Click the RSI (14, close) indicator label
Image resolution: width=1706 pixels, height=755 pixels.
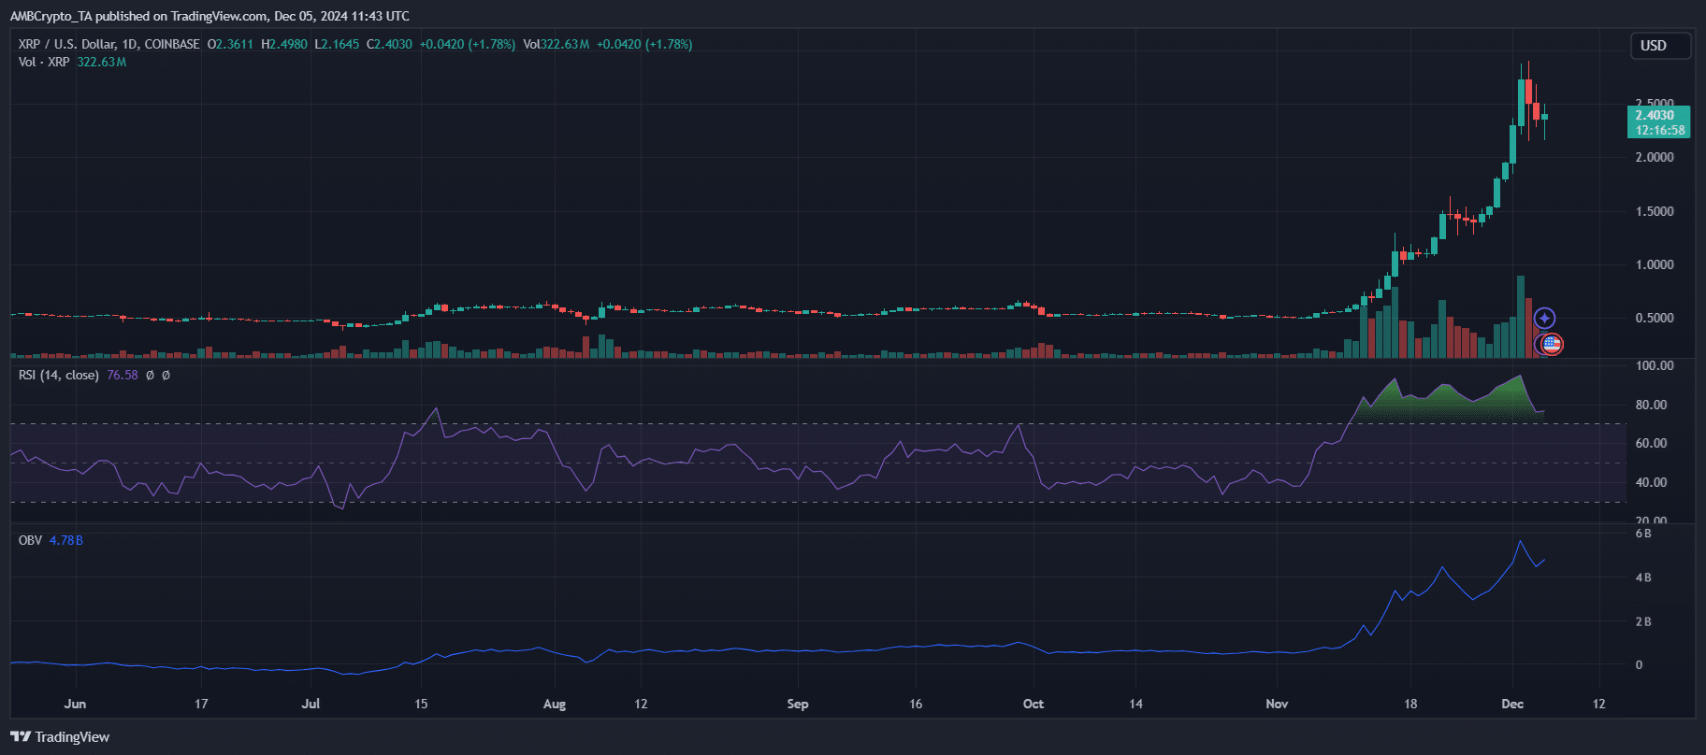[59, 375]
